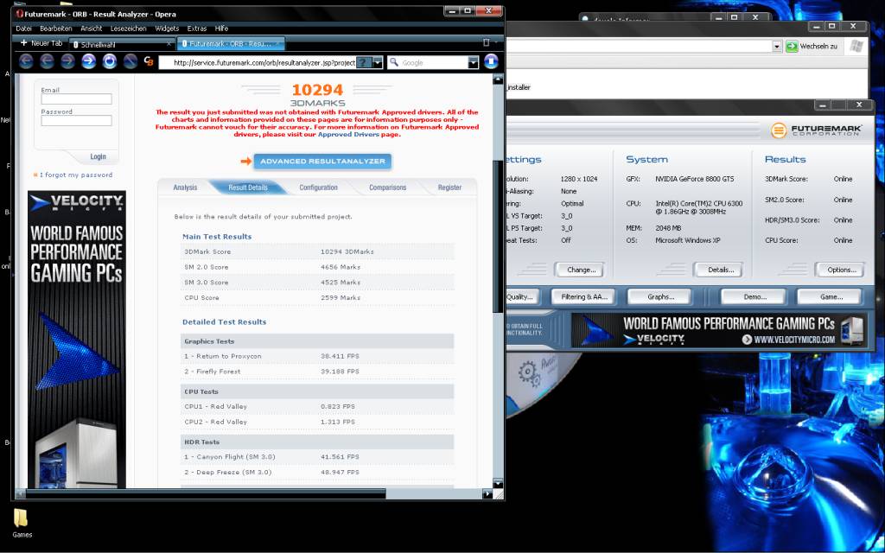The width and height of the screenshot is (885, 553).
Task: Click the Login button
Action: tap(98, 157)
